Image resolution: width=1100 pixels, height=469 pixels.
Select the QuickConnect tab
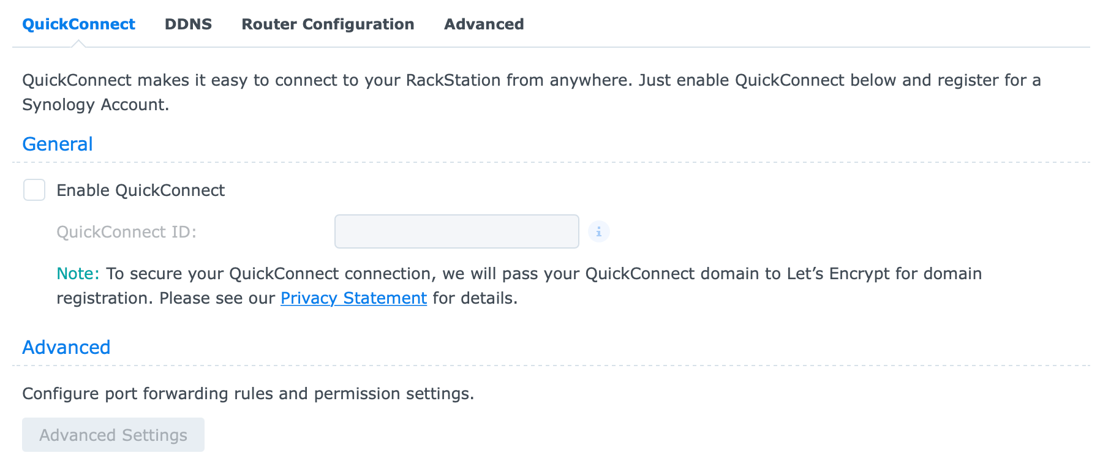(x=78, y=24)
